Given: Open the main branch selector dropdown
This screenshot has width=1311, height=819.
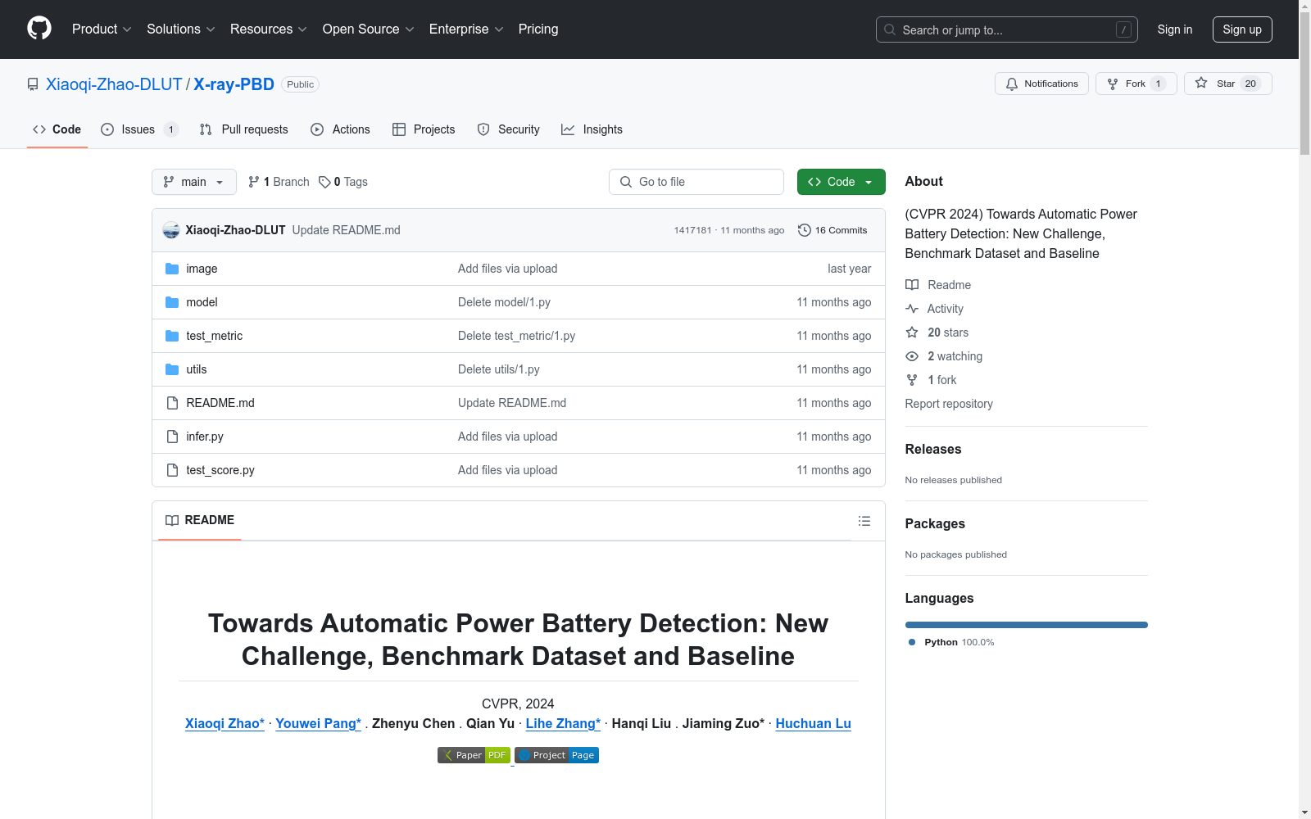Looking at the screenshot, I should [x=194, y=182].
